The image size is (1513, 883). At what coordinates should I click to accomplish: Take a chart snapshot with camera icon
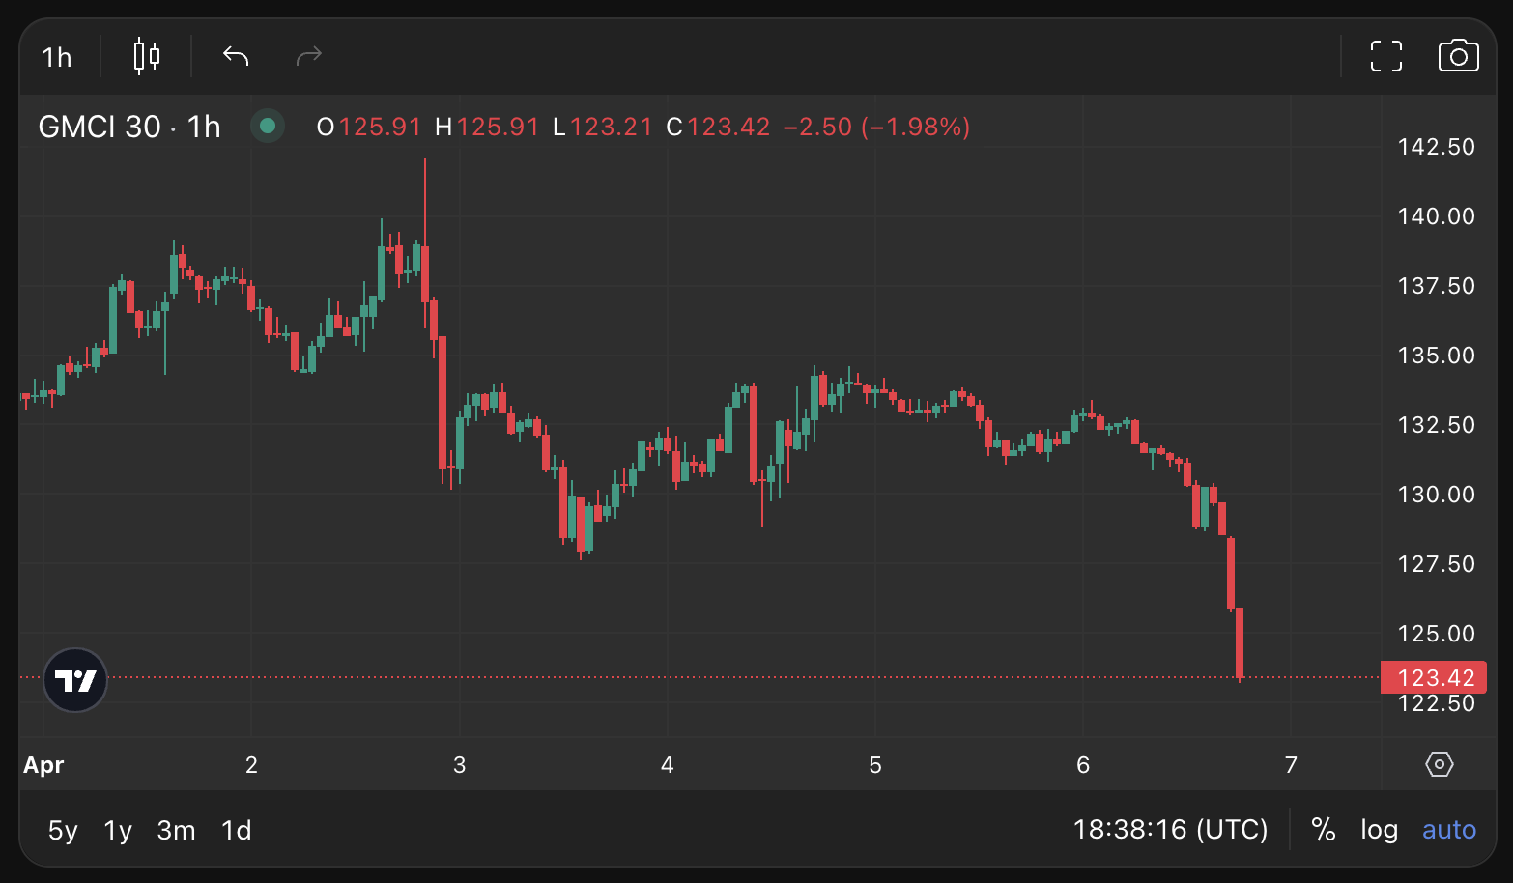click(1458, 56)
